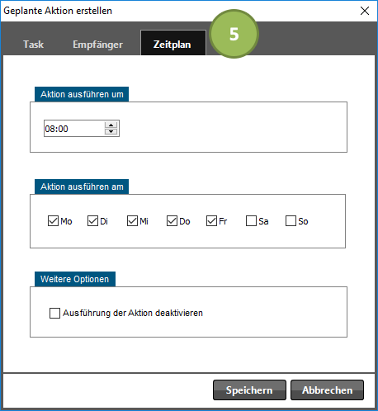Viewport: 378px width, 411px height.
Task: Cancel the dialog with Abbrechen
Action: [x=327, y=390]
